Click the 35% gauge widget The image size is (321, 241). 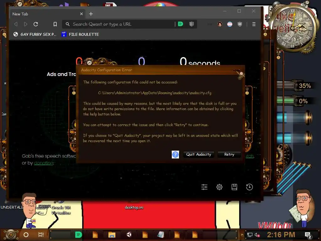295,85
